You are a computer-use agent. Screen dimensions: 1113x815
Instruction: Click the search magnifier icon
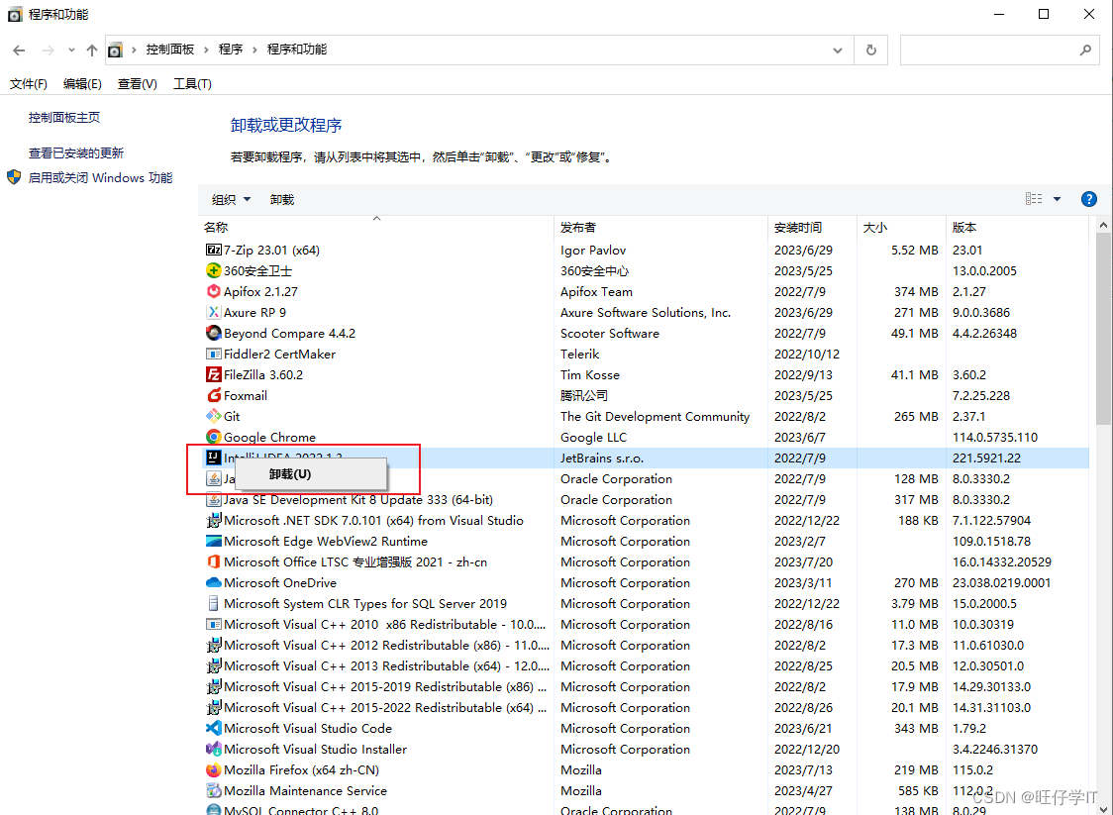(1085, 50)
